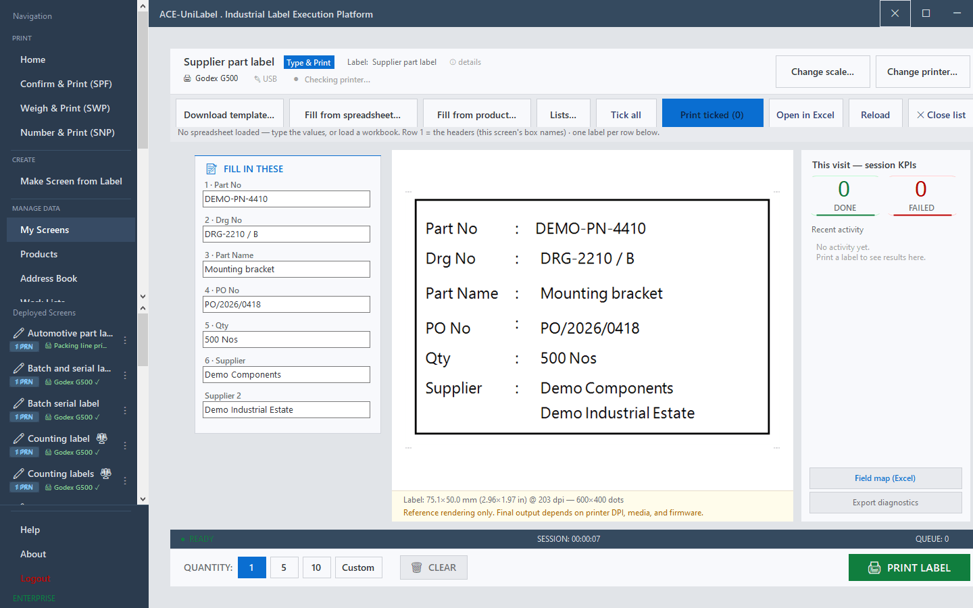Open the Change printer... options

coord(922,72)
